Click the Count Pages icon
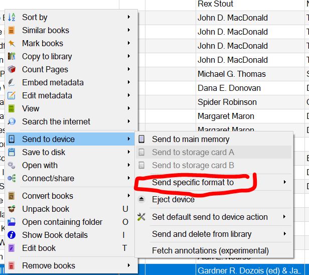Image resolution: width=309 pixels, height=275 pixels. pyautogui.click(x=12, y=69)
